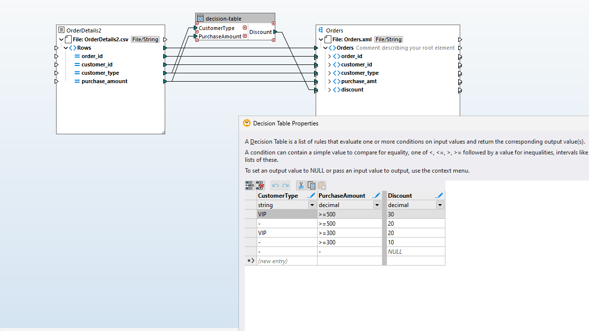The image size is (589, 331).
Task: Click the Undo icon in the decision table
Action: [x=275, y=185]
